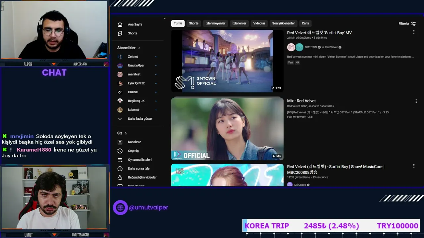The image size is (424, 238).
Task: Open the MBCkpop channel name link
Action: coord(300,185)
